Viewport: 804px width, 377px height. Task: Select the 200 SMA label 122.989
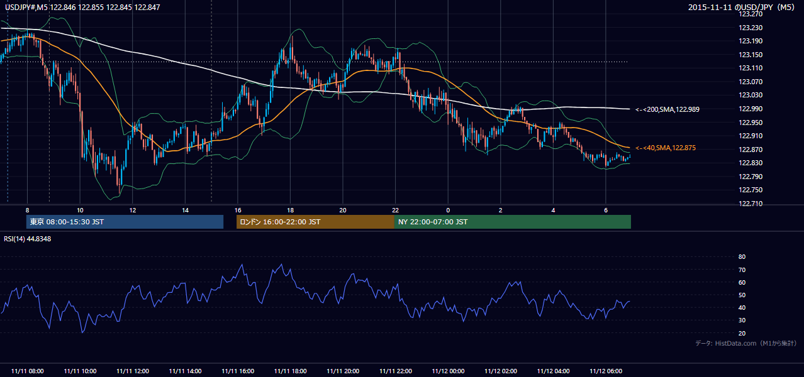tap(667, 109)
